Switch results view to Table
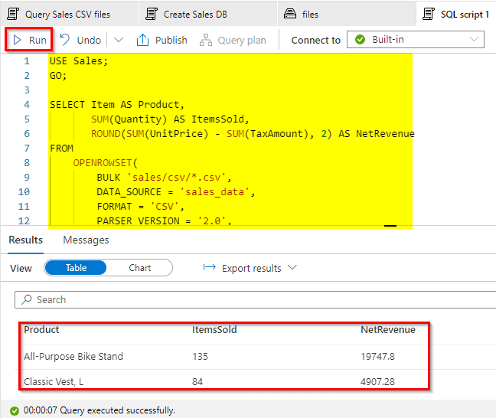The width and height of the screenshot is (496, 418). pyautogui.click(x=76, y=268)
